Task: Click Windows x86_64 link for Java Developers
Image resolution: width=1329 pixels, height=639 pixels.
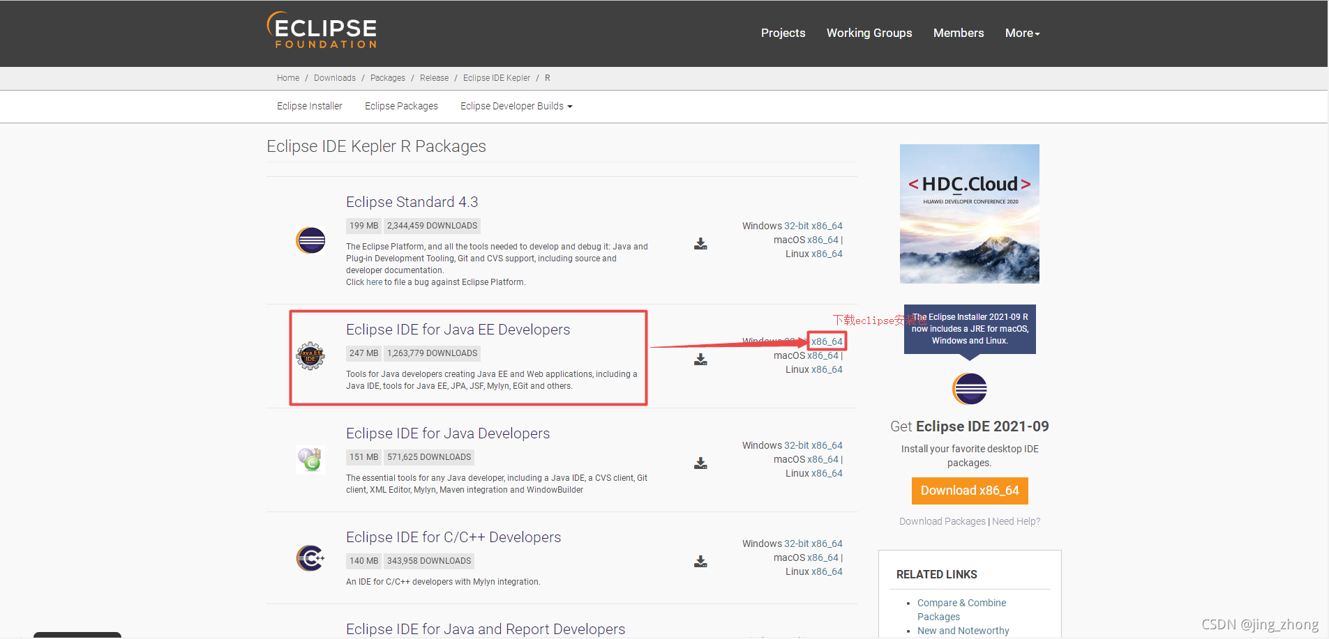Action: [827, 445]
